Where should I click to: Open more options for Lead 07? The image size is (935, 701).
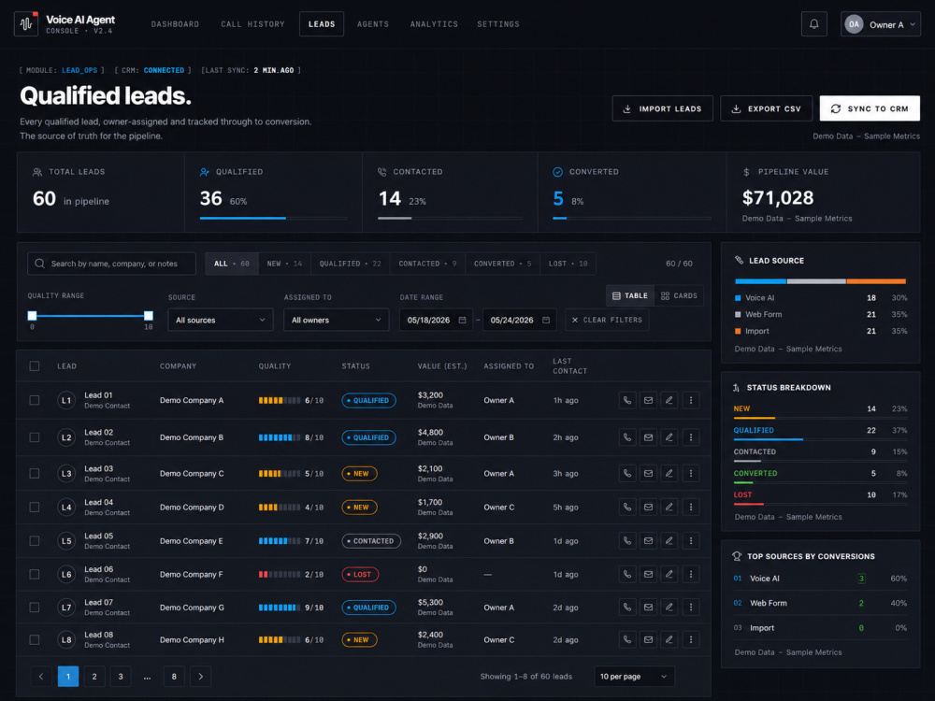pyautogui.click(x=691, y=608)
